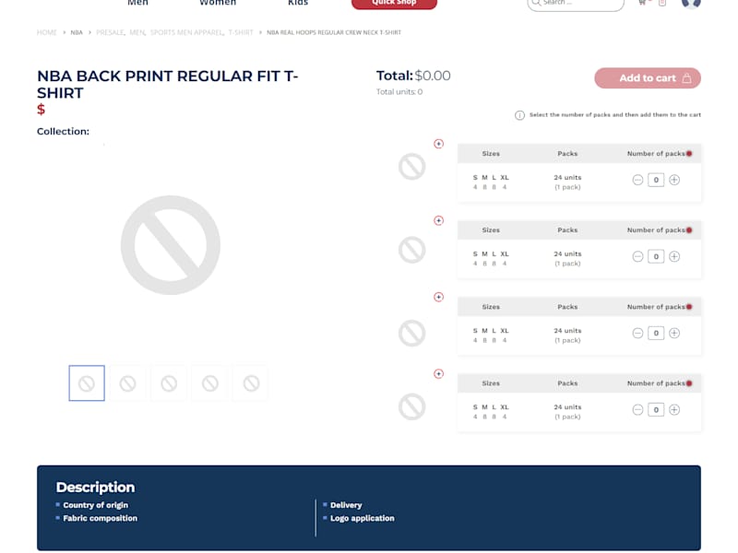Open the user account avatar icon

click(691, 3)
